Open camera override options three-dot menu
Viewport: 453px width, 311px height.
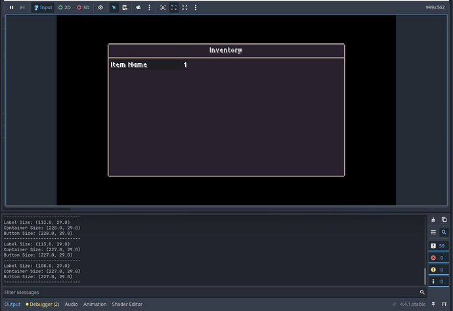(148, 7)
